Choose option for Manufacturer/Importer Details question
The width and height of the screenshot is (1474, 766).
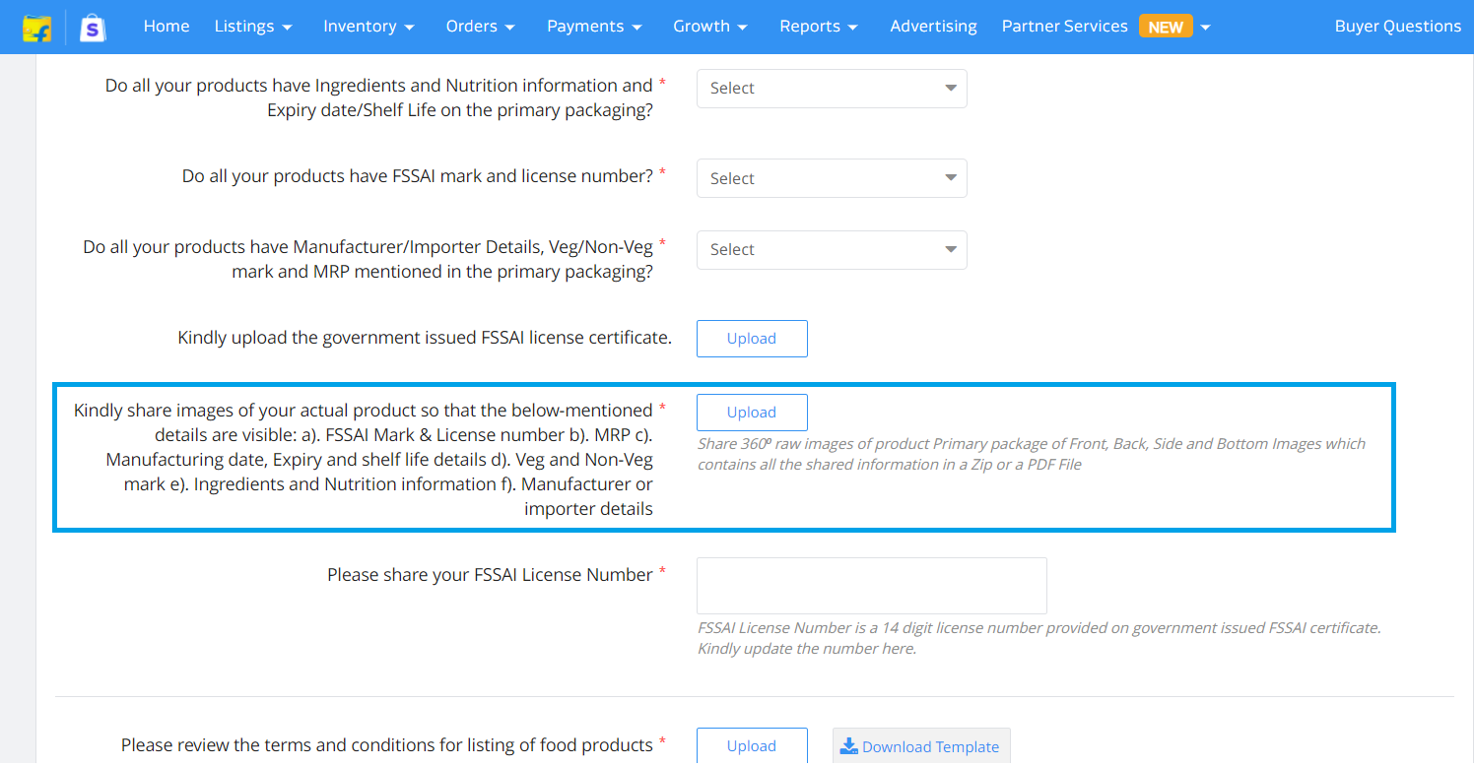click(832, 250)
